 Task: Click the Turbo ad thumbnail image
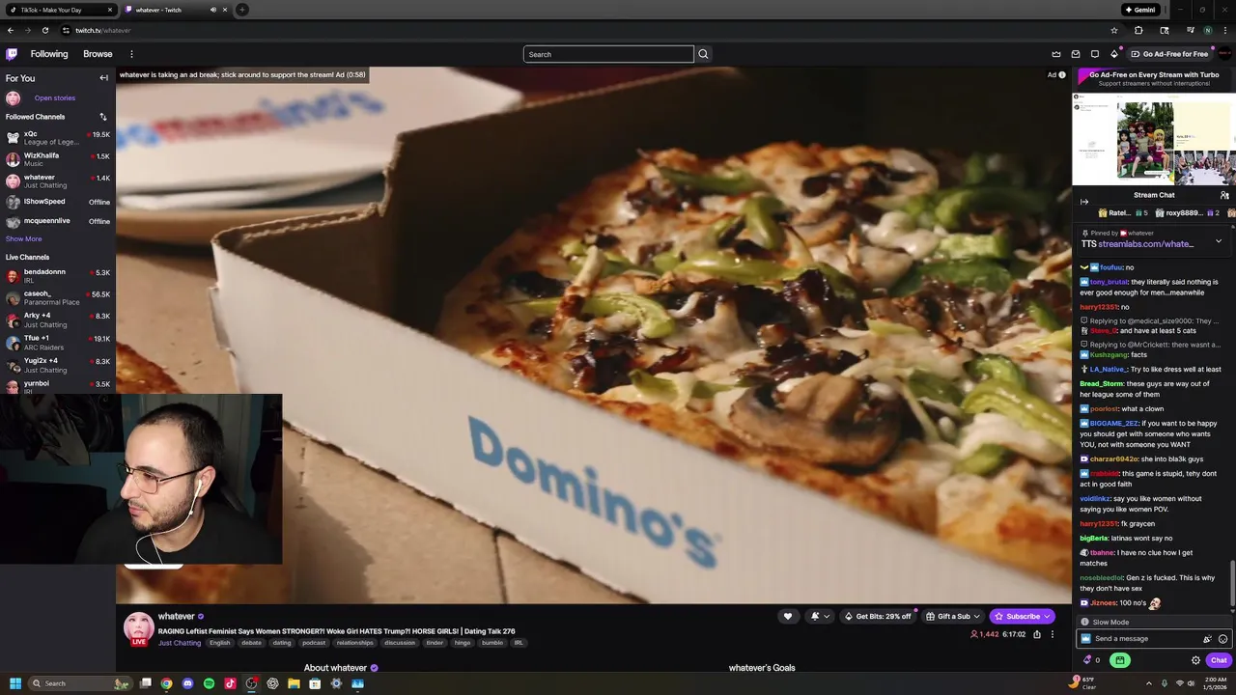tap(1154, 137)
